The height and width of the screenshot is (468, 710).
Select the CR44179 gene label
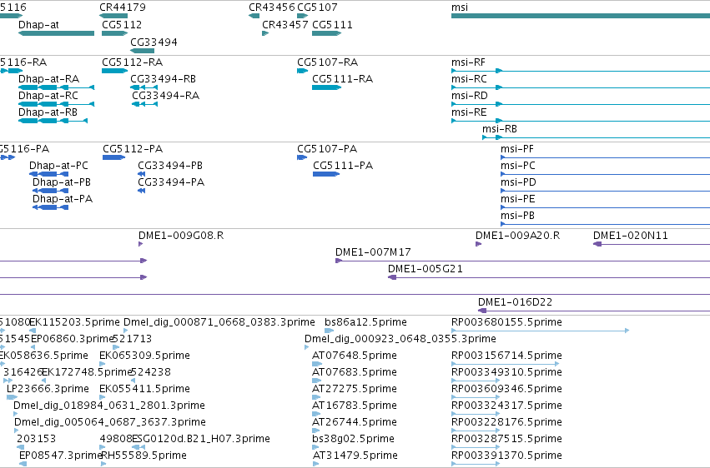[x=123, y=7]
